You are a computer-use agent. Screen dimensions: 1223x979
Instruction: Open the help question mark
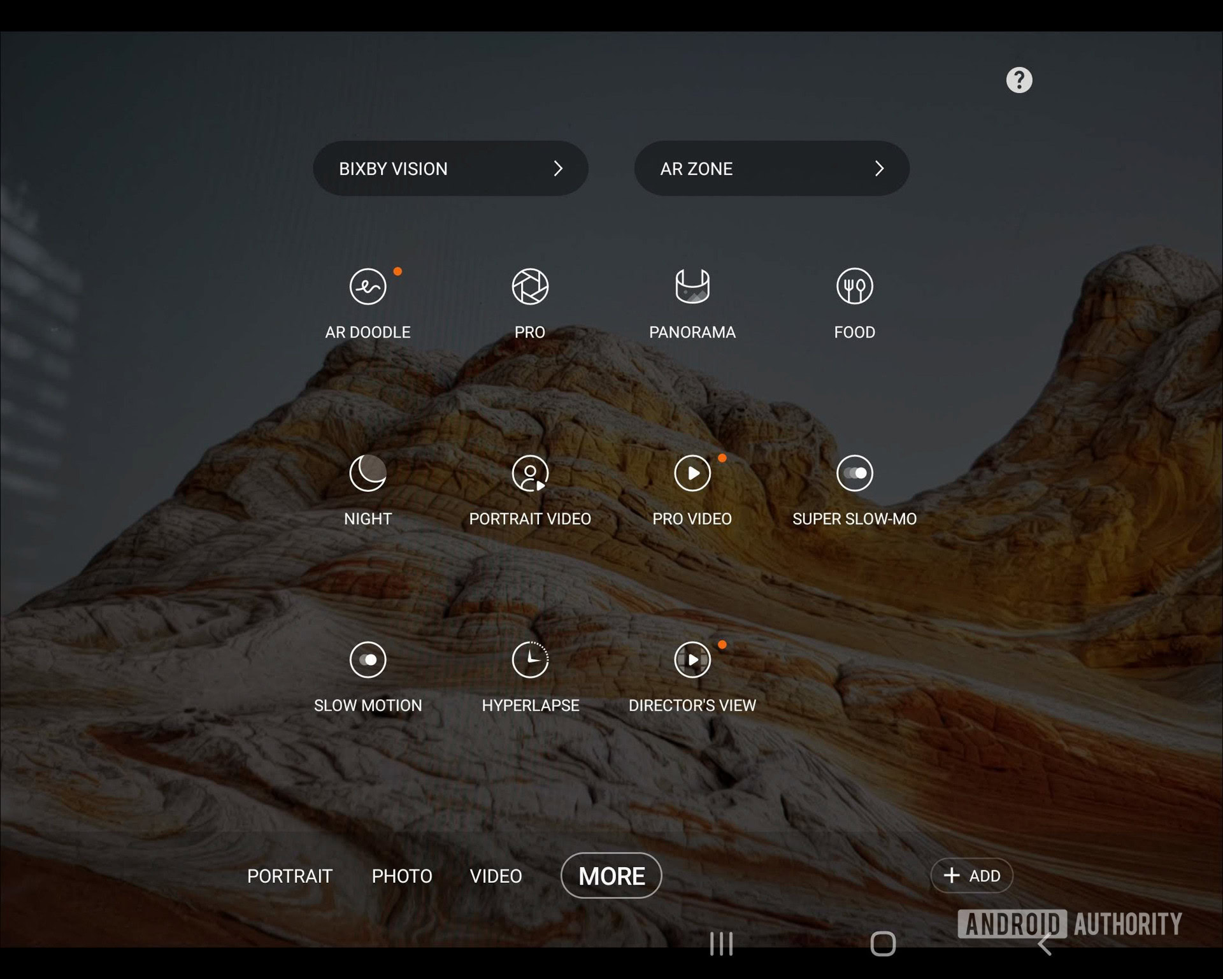coord(1019,80)
